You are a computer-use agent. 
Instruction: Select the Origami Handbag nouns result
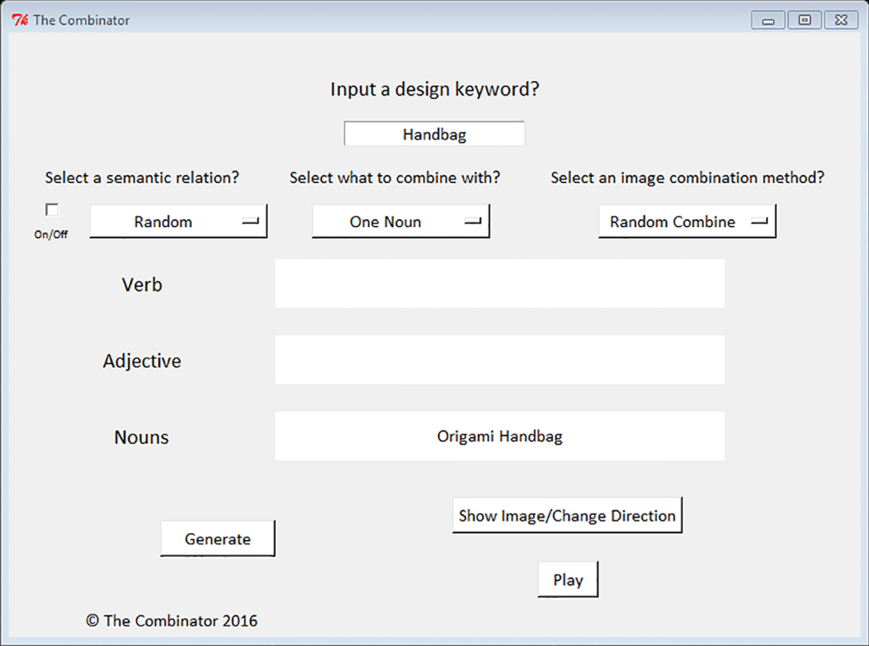pyautogui.click(x=499, y=436)
